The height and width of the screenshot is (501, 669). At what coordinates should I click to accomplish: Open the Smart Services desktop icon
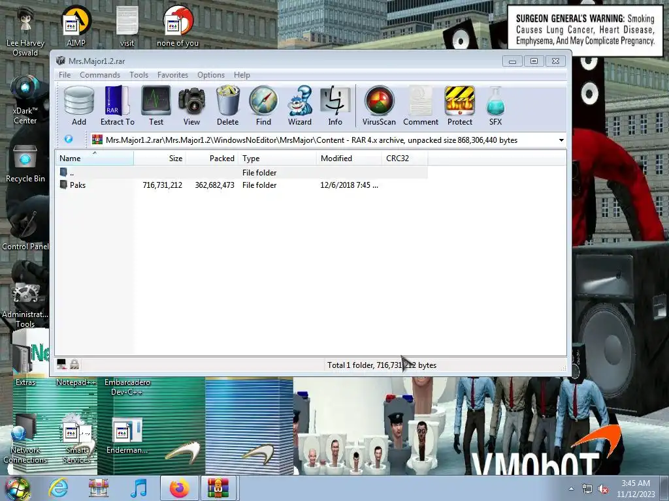77,440
